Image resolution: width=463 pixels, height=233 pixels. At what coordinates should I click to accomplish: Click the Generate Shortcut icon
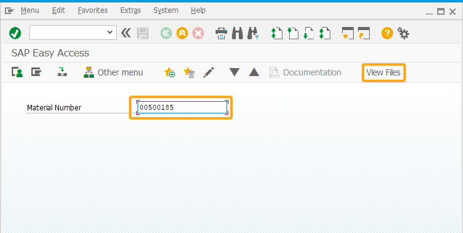[364, 33]
